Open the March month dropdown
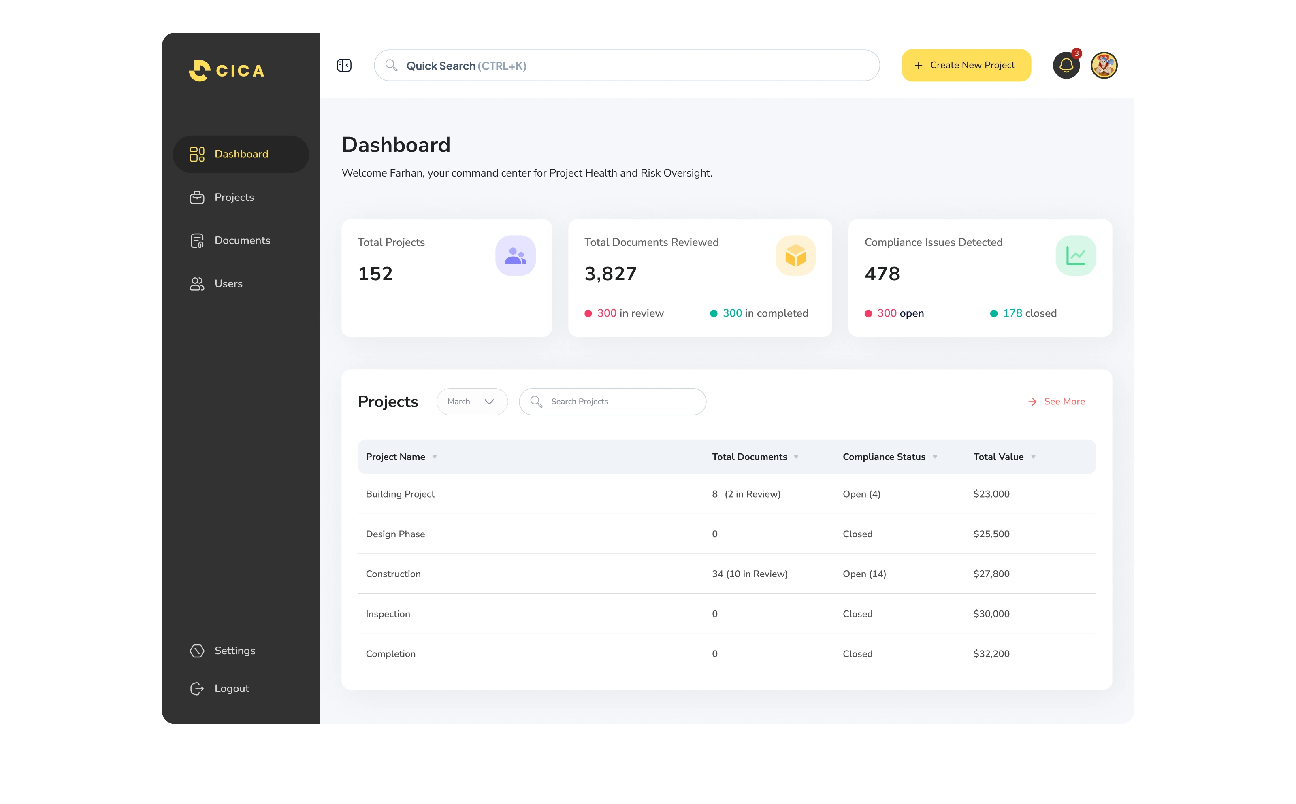The width and height of the screenshot is (1296, 804). pos(471,402)
